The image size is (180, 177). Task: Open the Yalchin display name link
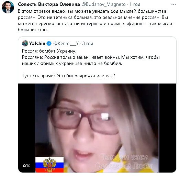click(37, 43)
